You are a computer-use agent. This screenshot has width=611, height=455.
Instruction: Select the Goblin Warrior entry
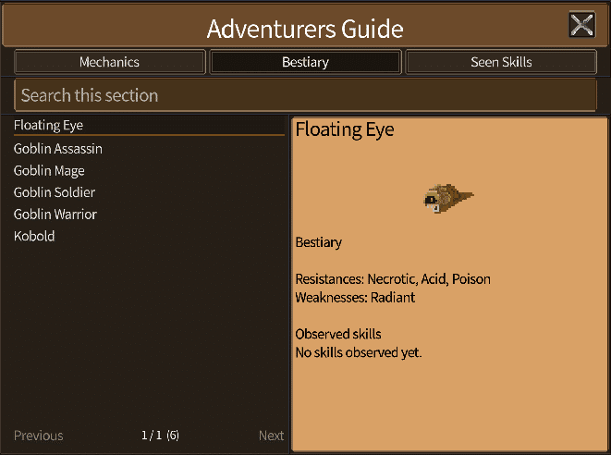point(55,214)
